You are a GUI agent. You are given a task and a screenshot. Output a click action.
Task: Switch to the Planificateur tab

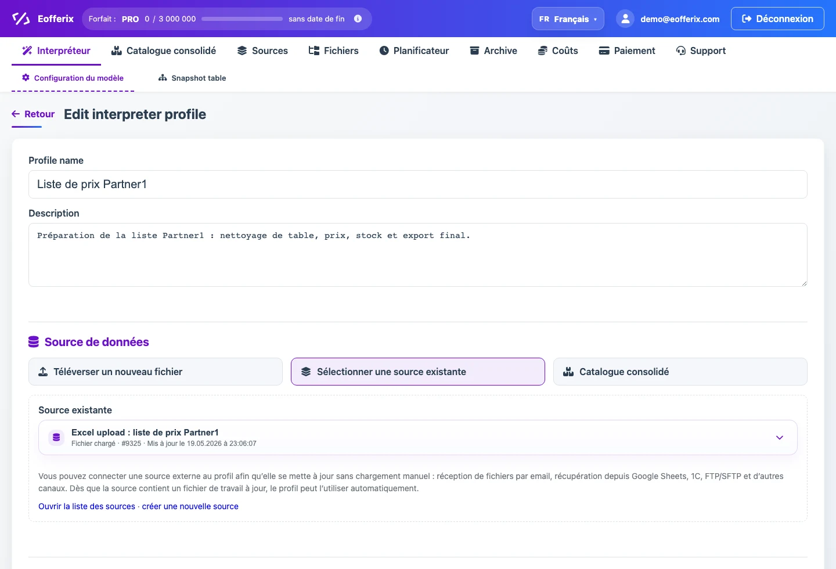pos(414,51)
